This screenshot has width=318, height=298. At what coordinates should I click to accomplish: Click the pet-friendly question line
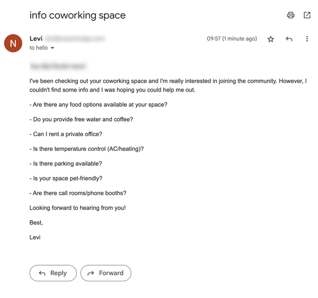click(x=66, y=178)
